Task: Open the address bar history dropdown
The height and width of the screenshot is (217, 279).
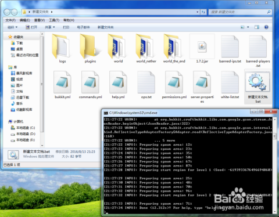Action: [x=198, y=12]
